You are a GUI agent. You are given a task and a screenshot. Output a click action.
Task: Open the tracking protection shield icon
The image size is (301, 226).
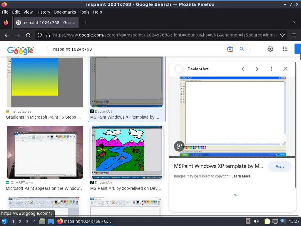40,35
